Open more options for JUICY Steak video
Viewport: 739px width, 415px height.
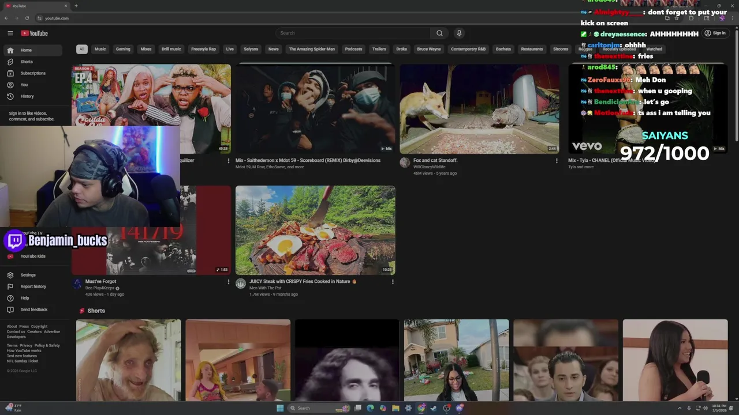[x=393, y=282]
